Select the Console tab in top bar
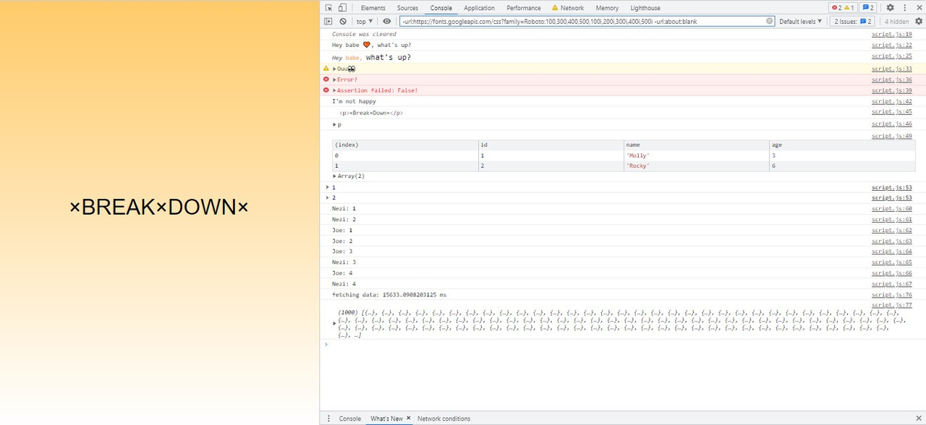 click(441, 8)
